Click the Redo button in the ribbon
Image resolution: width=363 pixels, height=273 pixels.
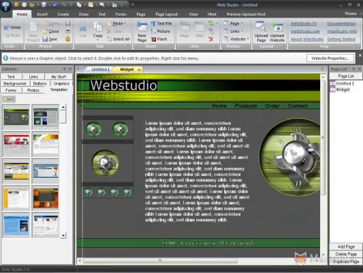[x=13, y=35]
